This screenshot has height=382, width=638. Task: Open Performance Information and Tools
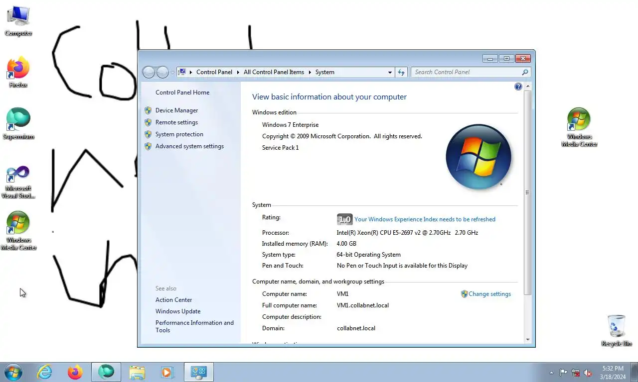(x=194, y=326)
